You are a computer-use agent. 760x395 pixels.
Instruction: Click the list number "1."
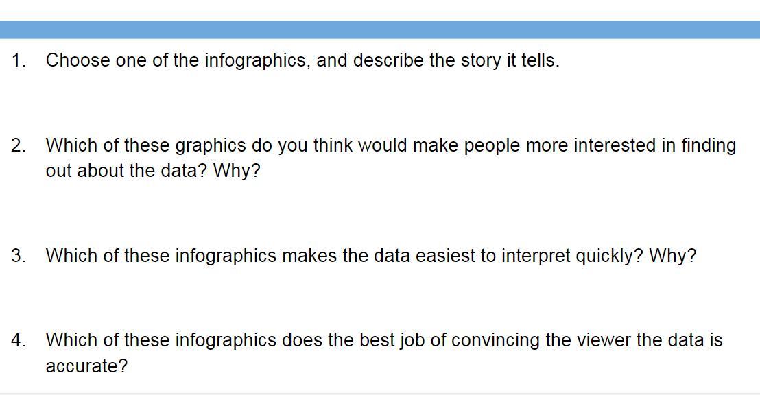19,60
